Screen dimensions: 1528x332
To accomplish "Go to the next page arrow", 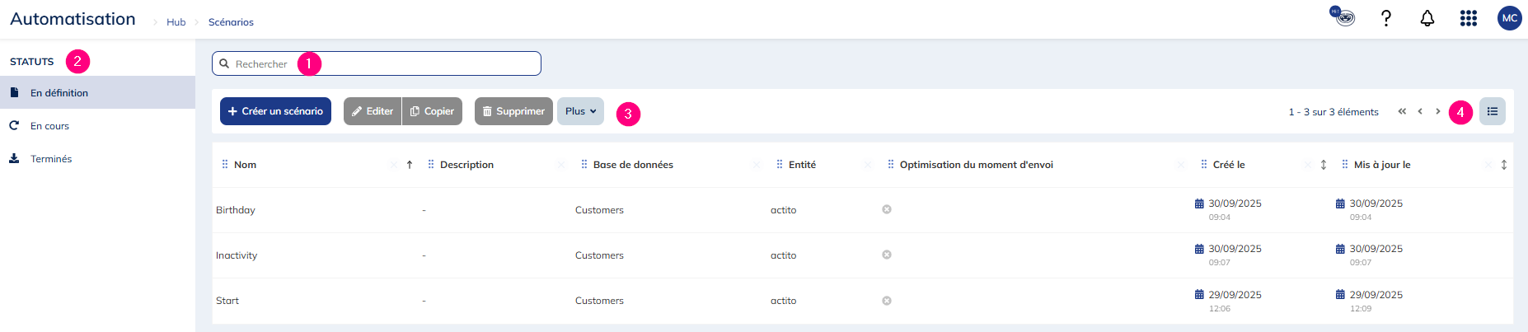I will pyautogui.click(x=1438, y=111).
